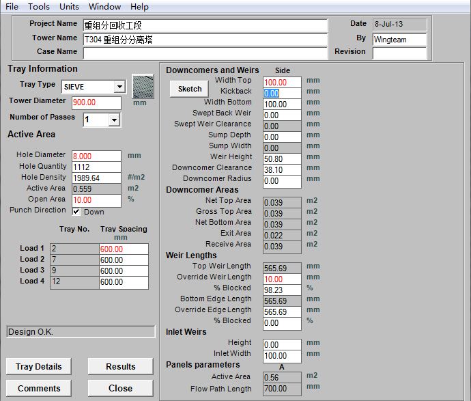Edit the Project Name field
The width and height of the screenshot is (471, 401).
(x=205, y=25)
